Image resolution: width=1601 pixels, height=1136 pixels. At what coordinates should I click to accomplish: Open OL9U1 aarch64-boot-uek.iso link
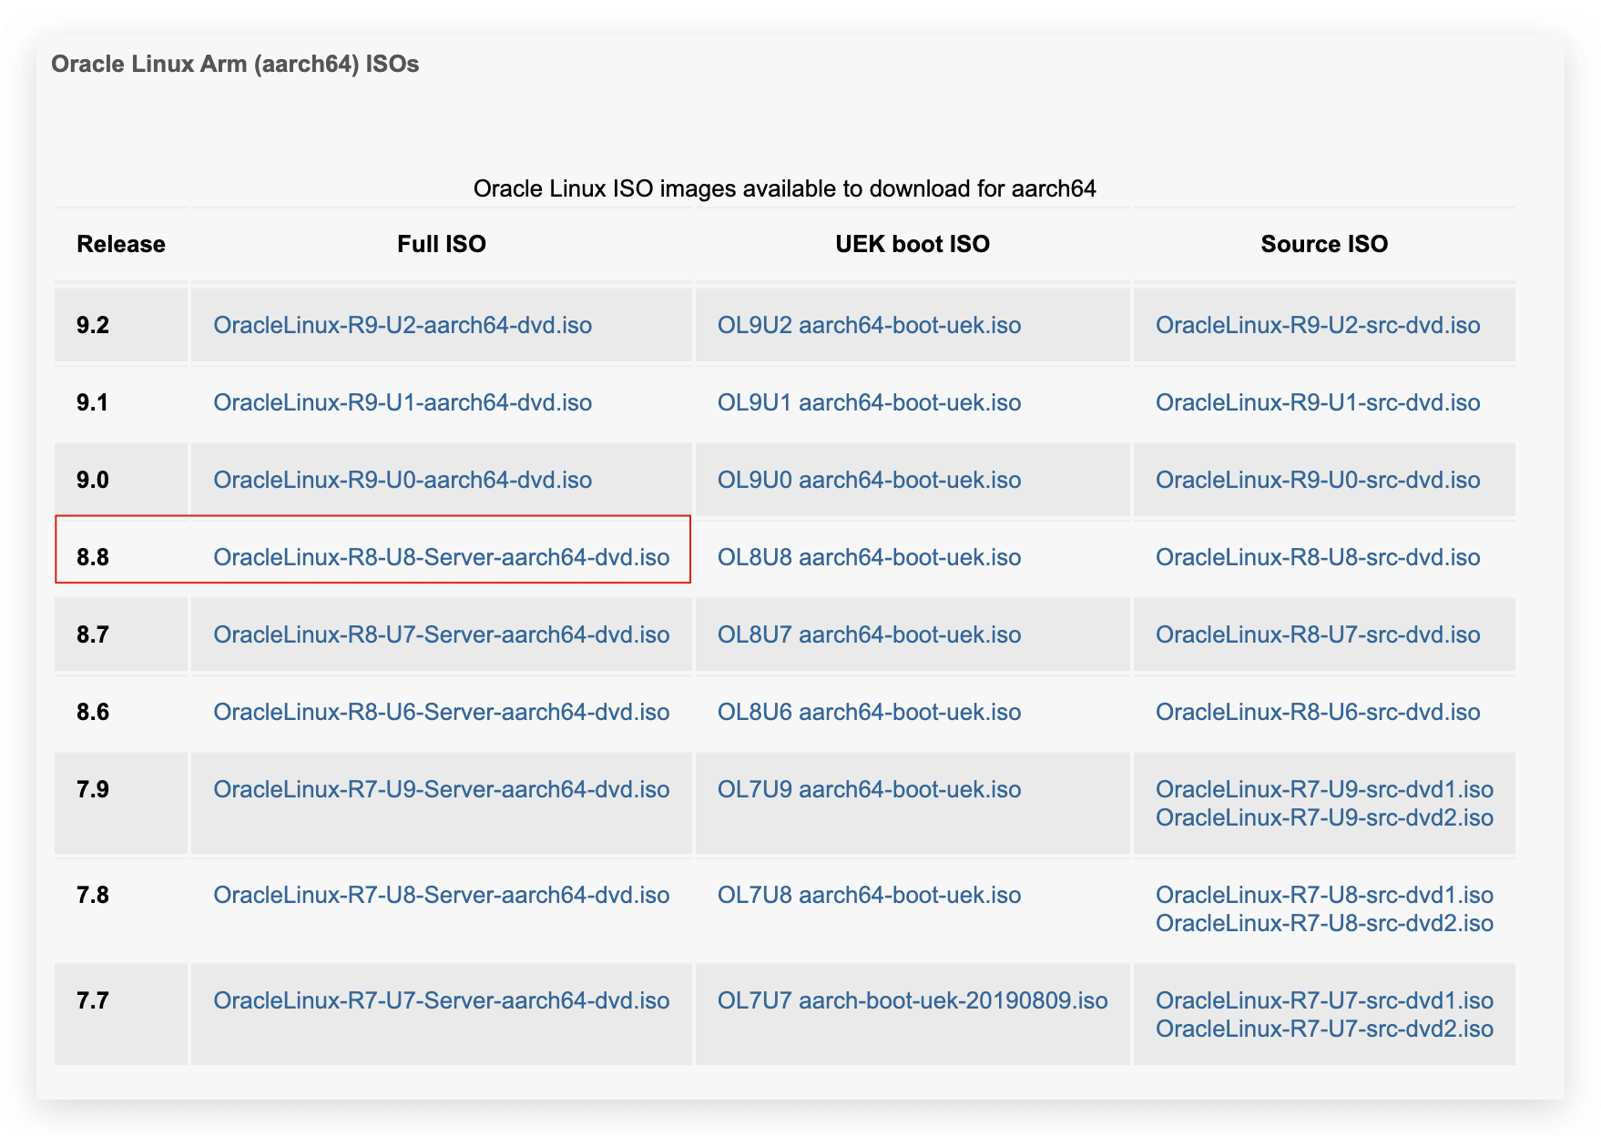point(869,402)
